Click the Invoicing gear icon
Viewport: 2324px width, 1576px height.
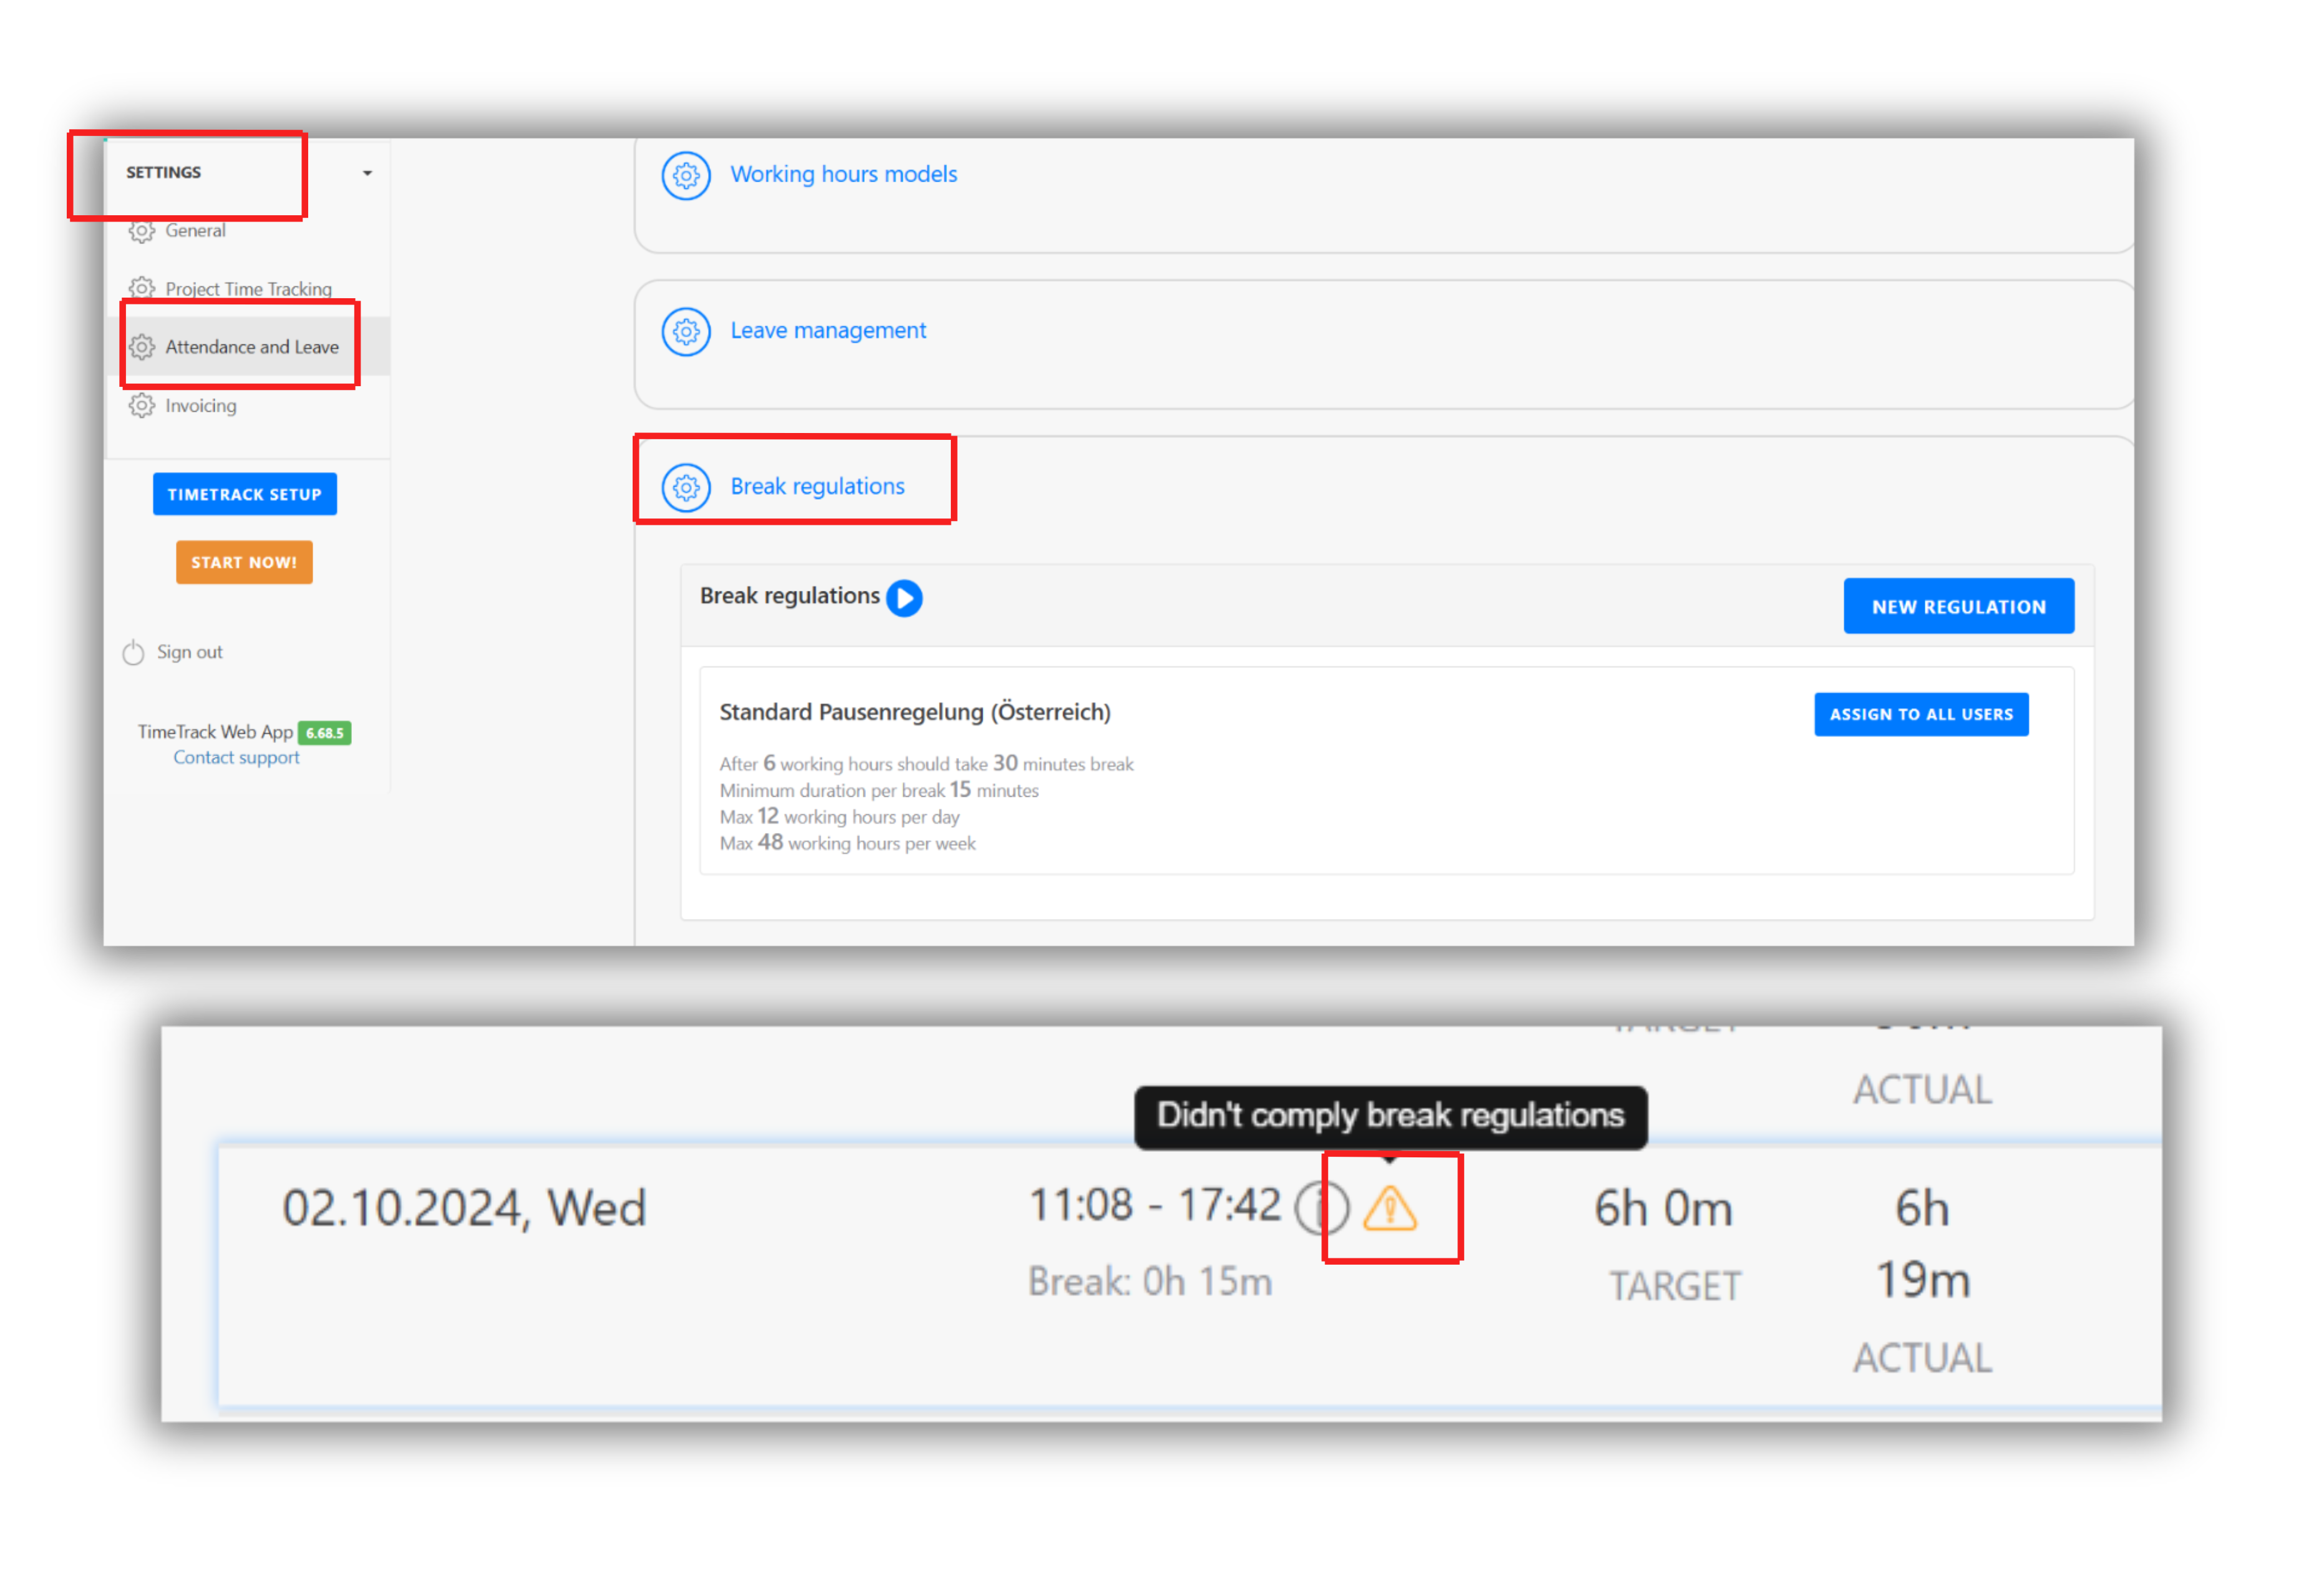click(x=142, y=406)
